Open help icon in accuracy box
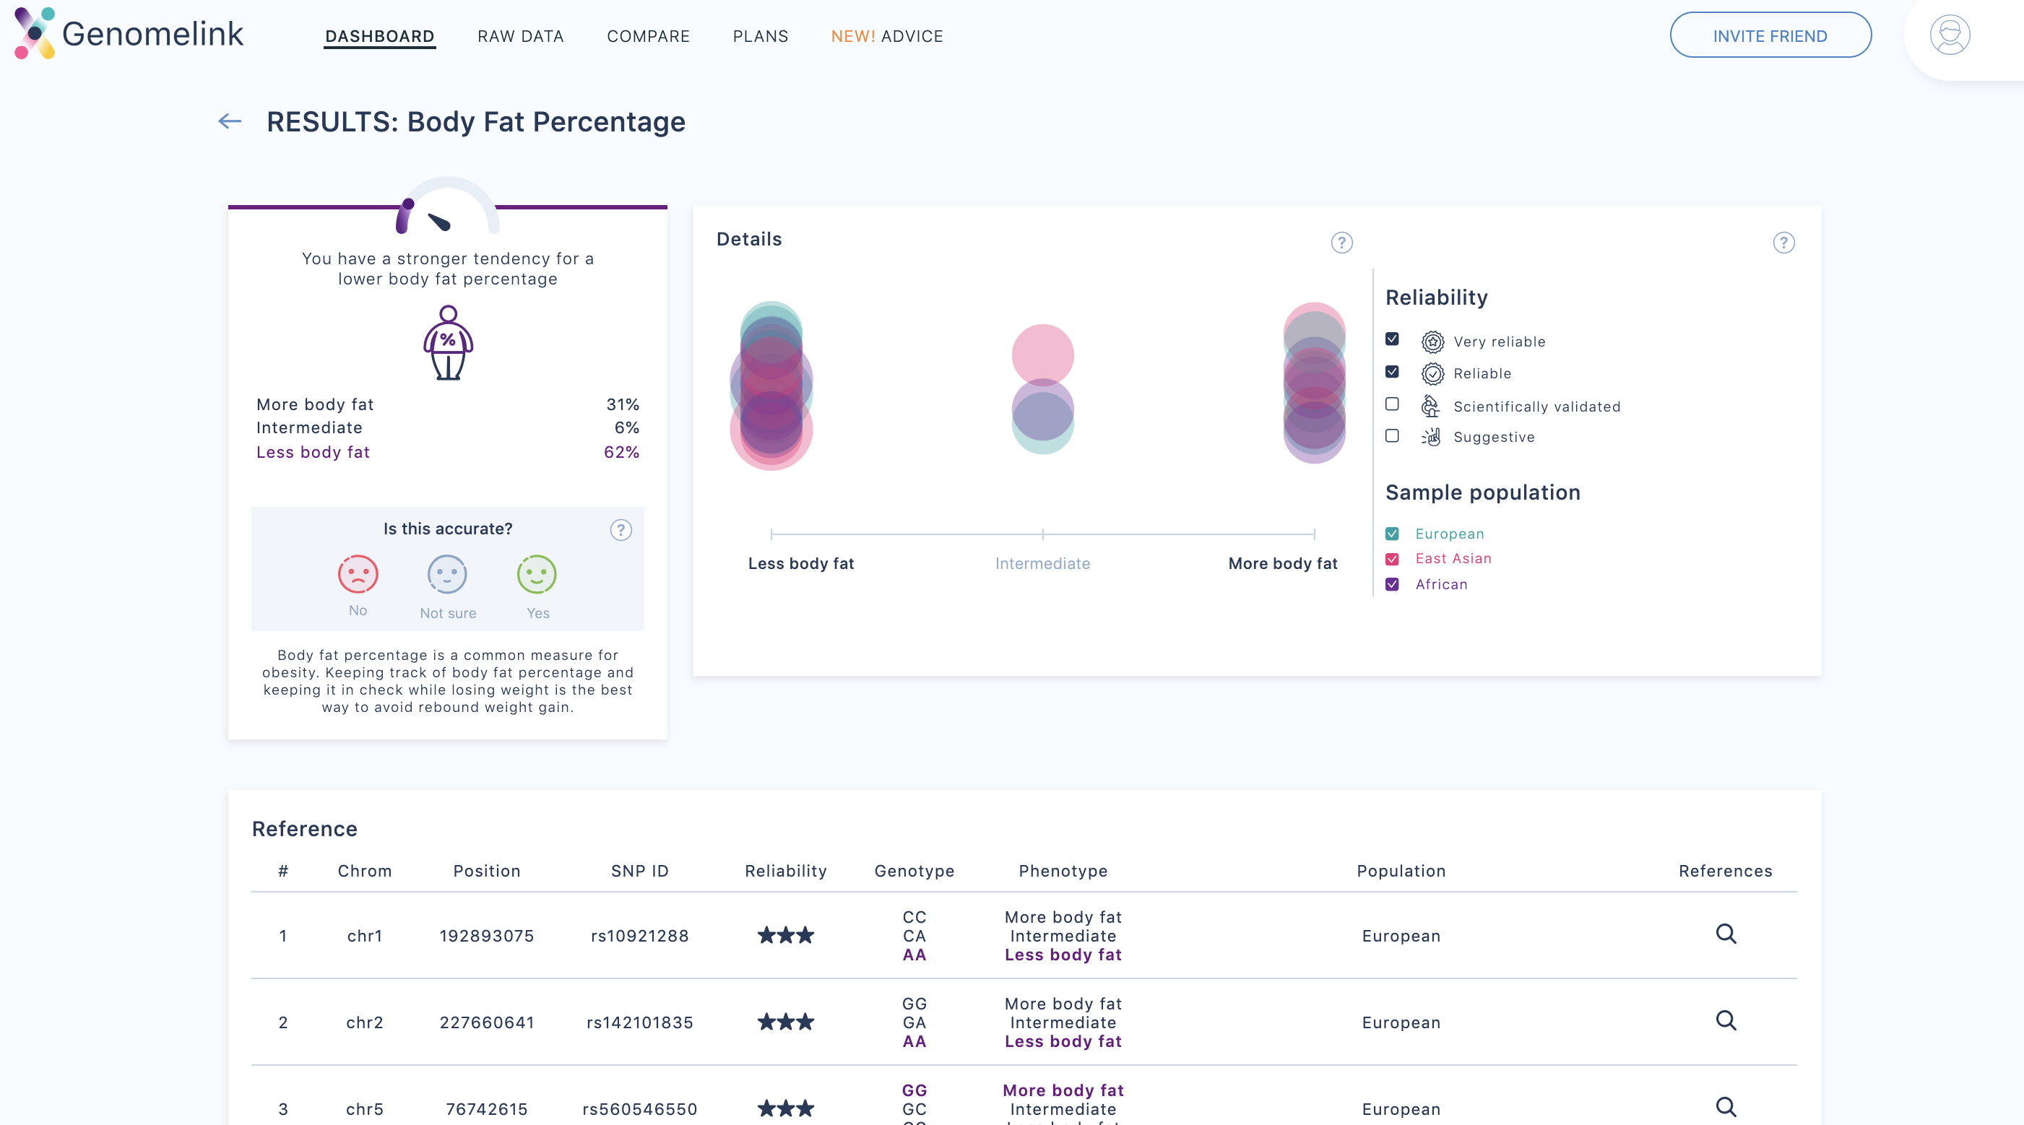 click(x=620, y=530)
